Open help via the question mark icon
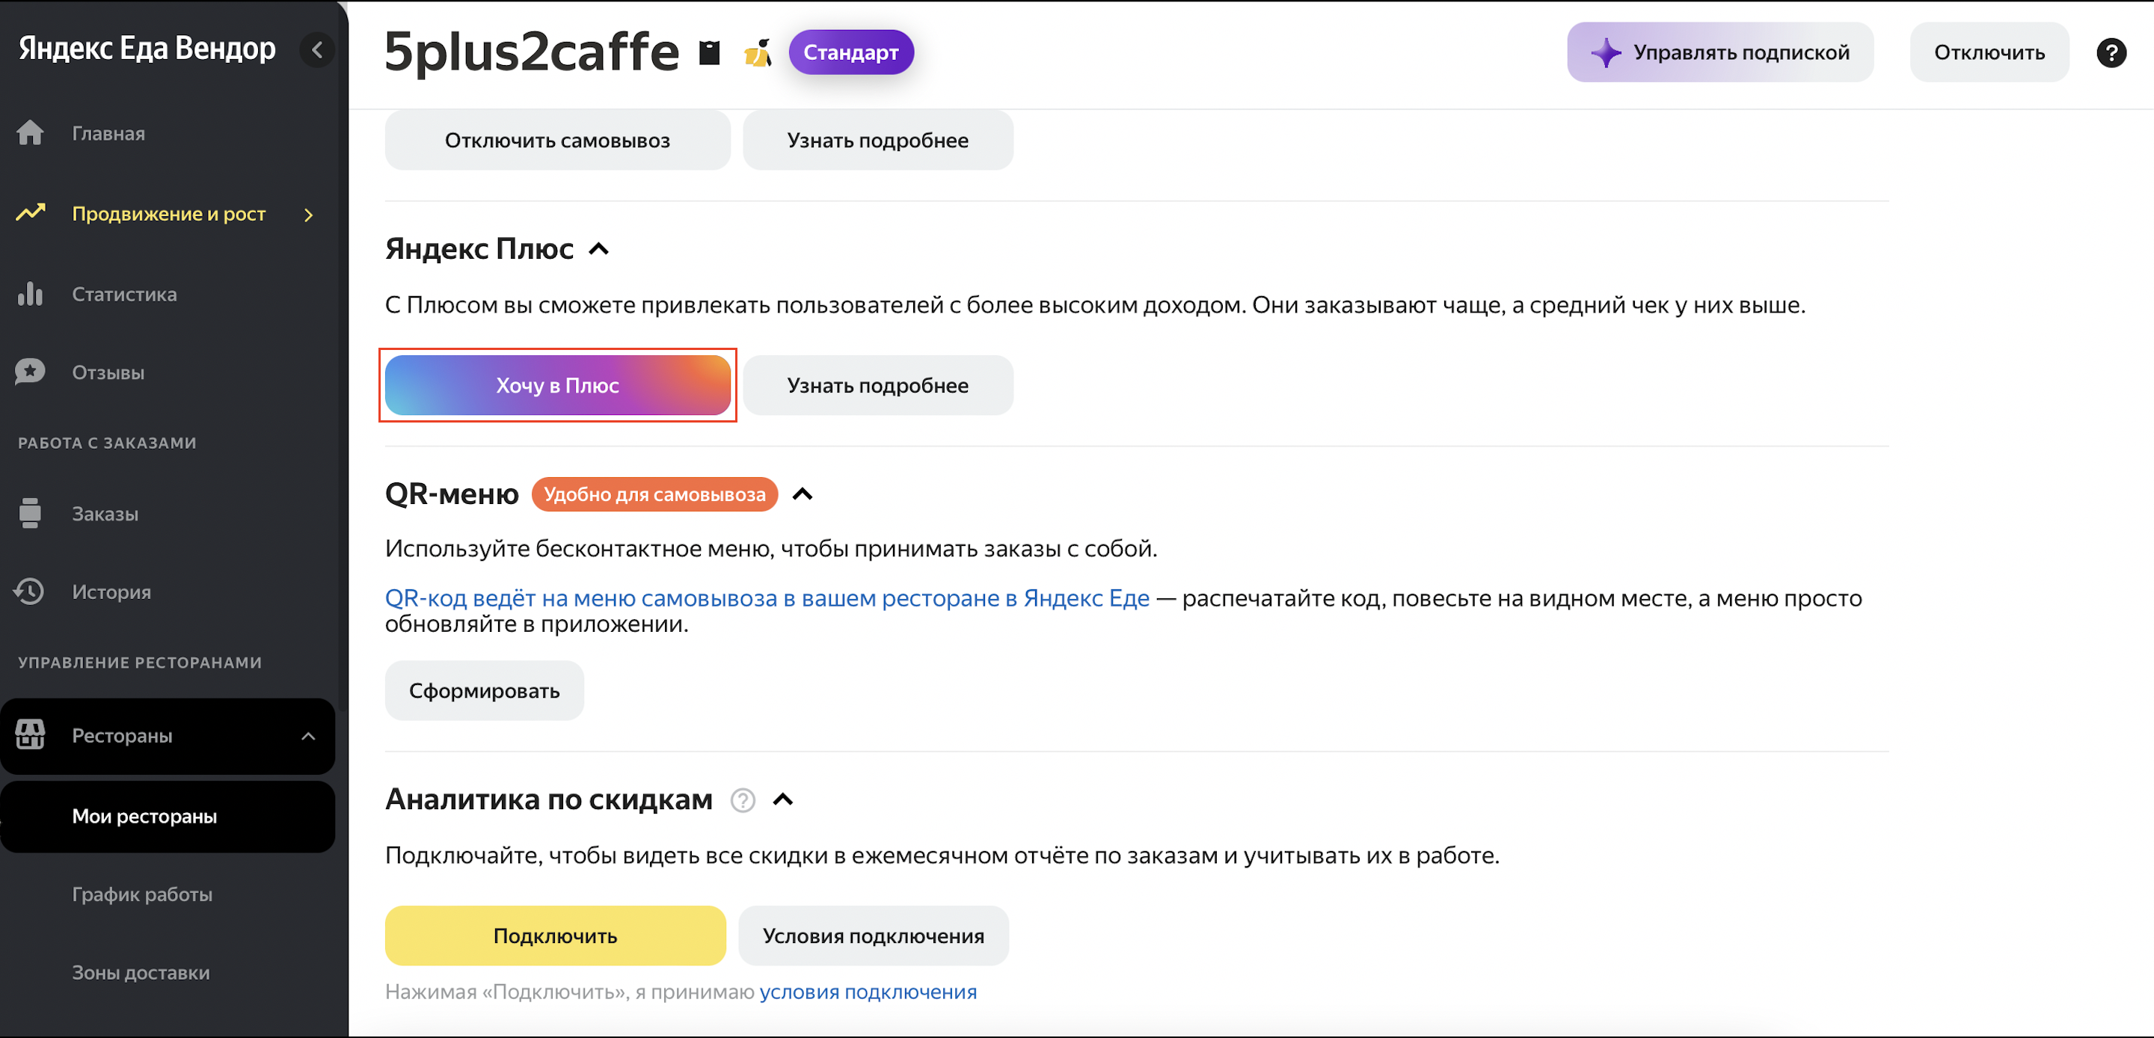This screenshot has height=1038, width=2154. 2111,52
